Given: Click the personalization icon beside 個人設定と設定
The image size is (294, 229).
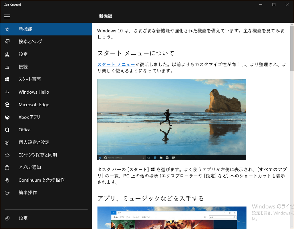Looking at the screenshot, I should [x=7, y=142].
